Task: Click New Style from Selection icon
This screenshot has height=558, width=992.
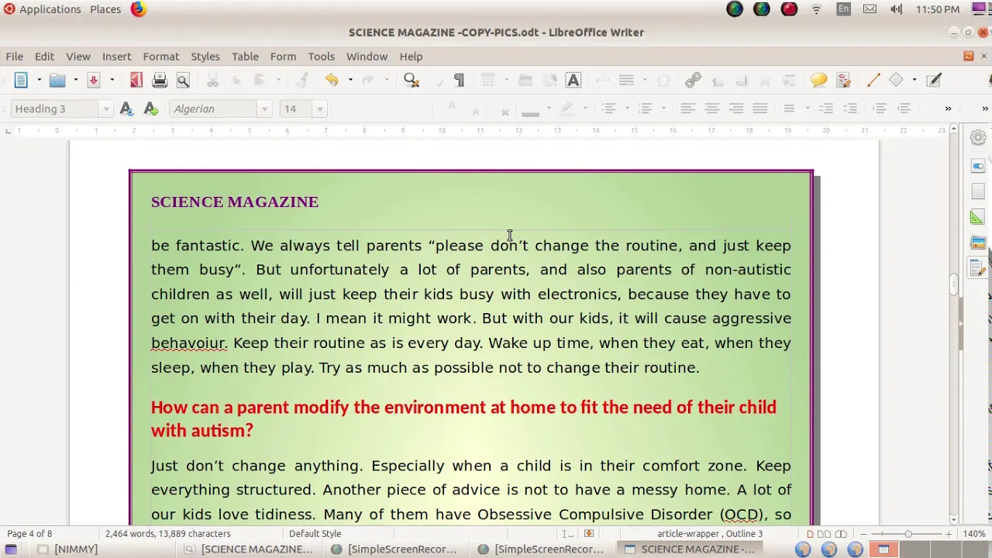Action: (151, 108)
